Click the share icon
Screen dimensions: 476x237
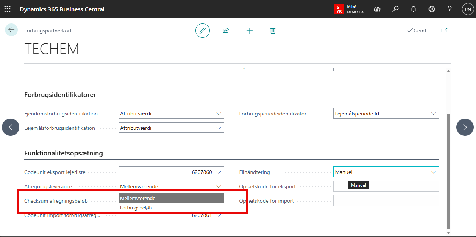226,31
